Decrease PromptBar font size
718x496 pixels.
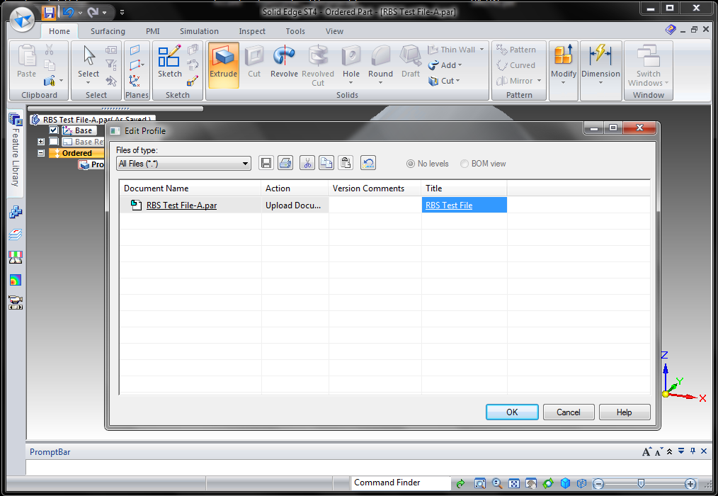(659, 452)
